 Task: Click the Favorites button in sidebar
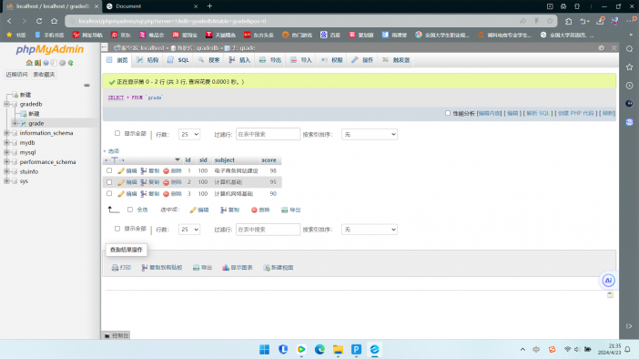point(44,74)
